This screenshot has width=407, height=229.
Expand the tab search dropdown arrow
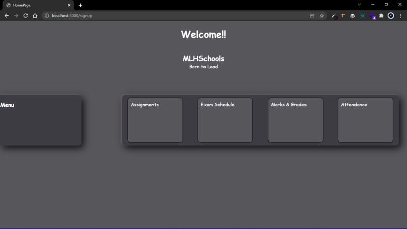(359, 4)
